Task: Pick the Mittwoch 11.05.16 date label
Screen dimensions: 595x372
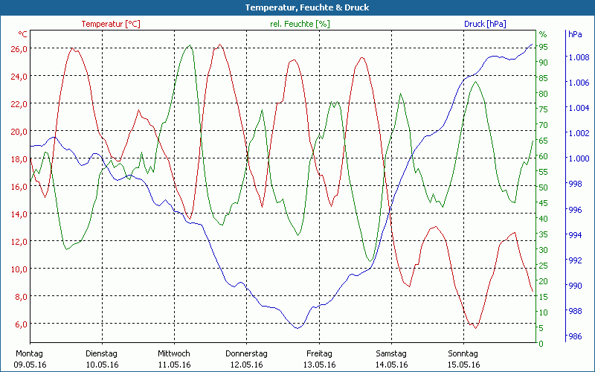Action: point(174,359)
